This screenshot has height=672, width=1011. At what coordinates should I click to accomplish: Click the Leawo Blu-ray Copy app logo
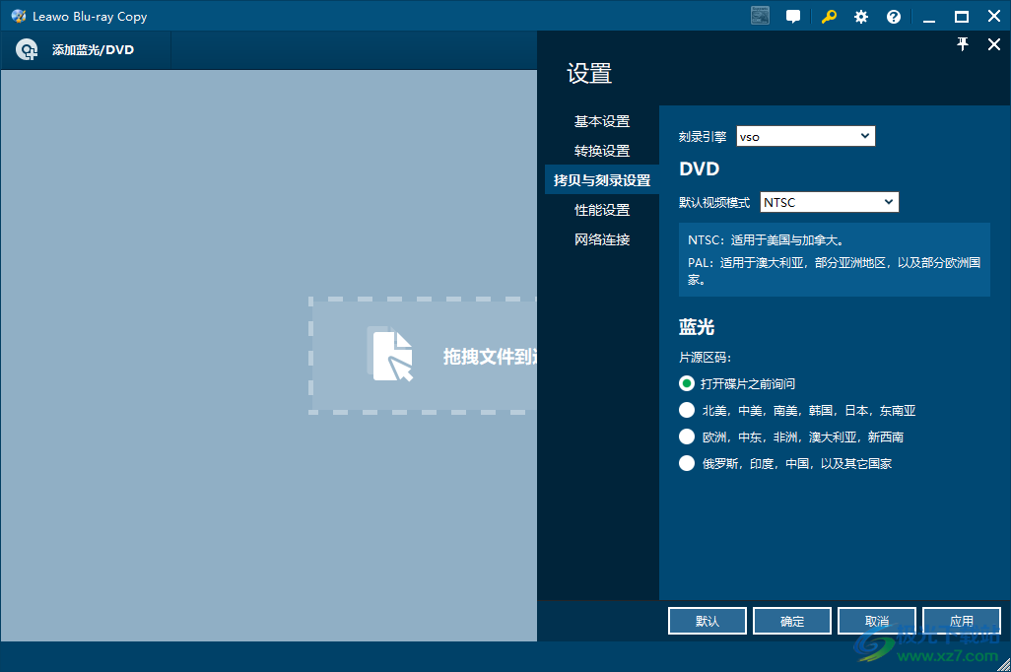point(19,16)
